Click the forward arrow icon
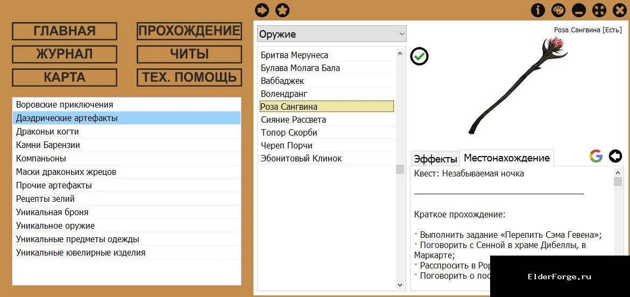Viewport: 630px width, 297px height. (x=262, y=10)
